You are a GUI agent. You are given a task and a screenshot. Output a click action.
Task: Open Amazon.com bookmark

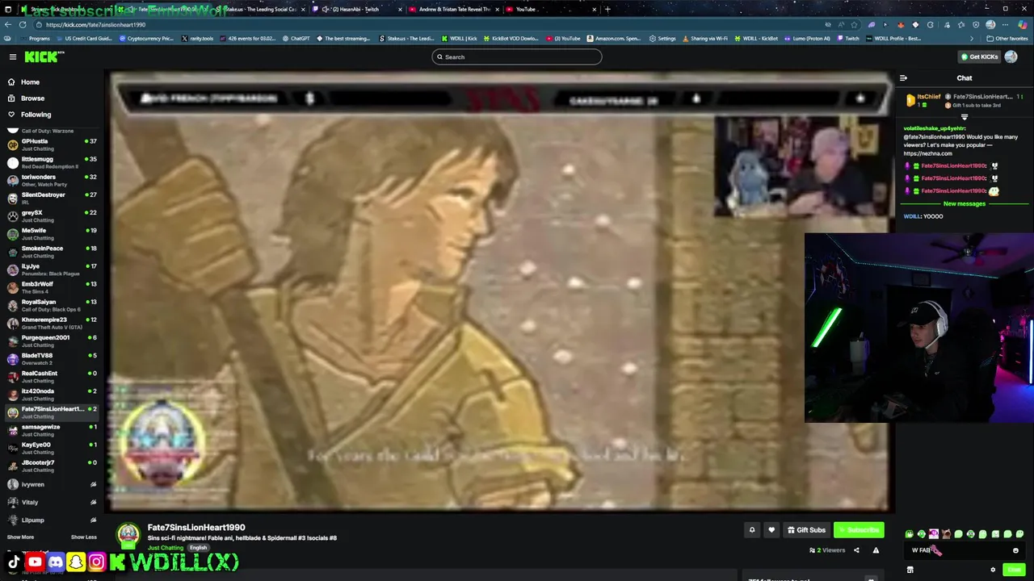coord(614,38)
